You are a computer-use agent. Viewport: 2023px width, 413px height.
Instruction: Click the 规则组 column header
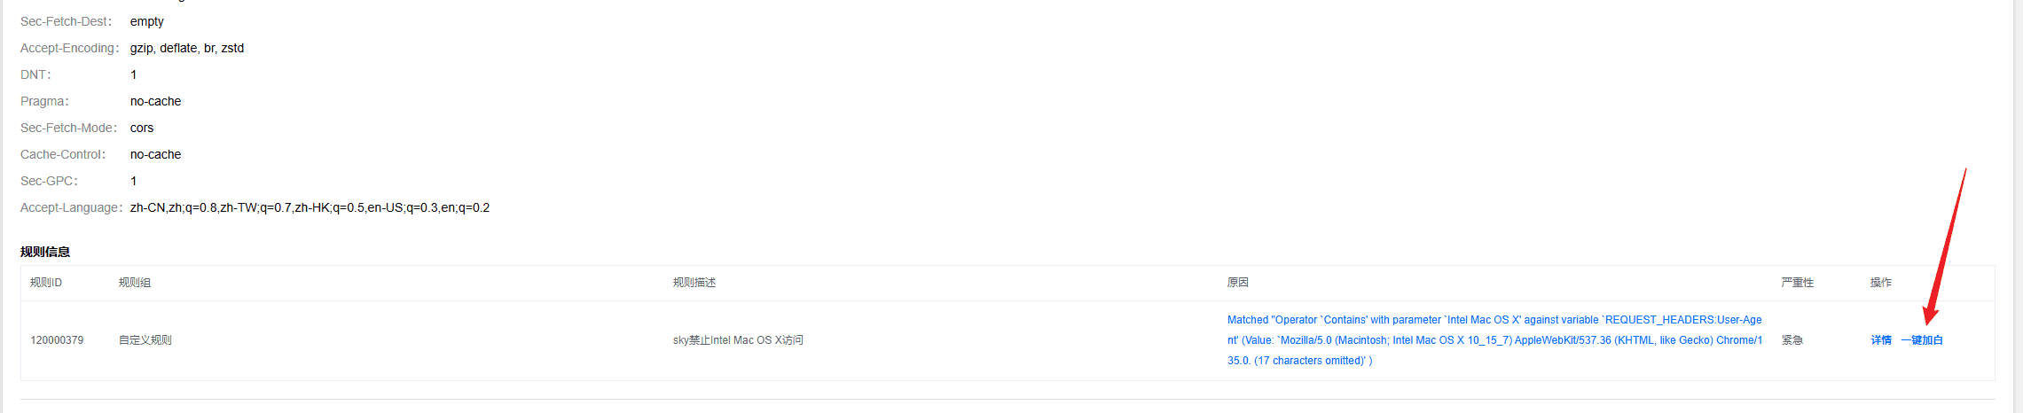(135, 283)
